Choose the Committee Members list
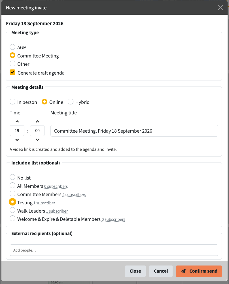The height and width of the screenshot is (284, 229). point(12,194)
